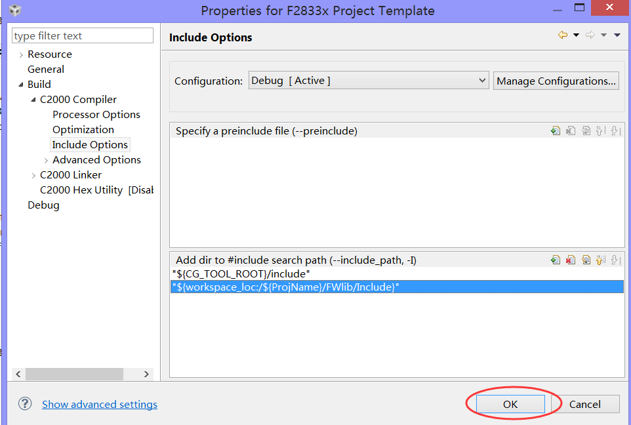Open Show advanced settings link

click(100, 405)
